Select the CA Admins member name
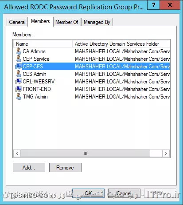The image size is (183, 205). [34, 51]
